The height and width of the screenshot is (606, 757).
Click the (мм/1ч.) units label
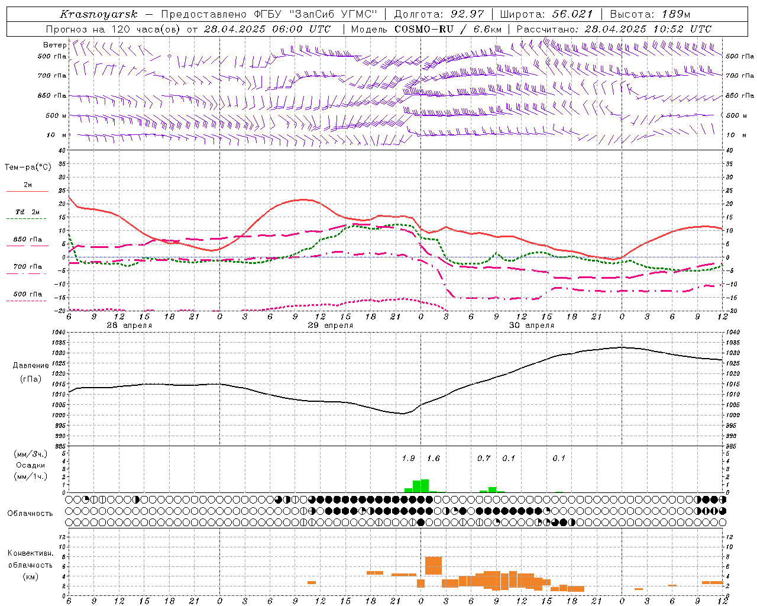click(31, 476)
